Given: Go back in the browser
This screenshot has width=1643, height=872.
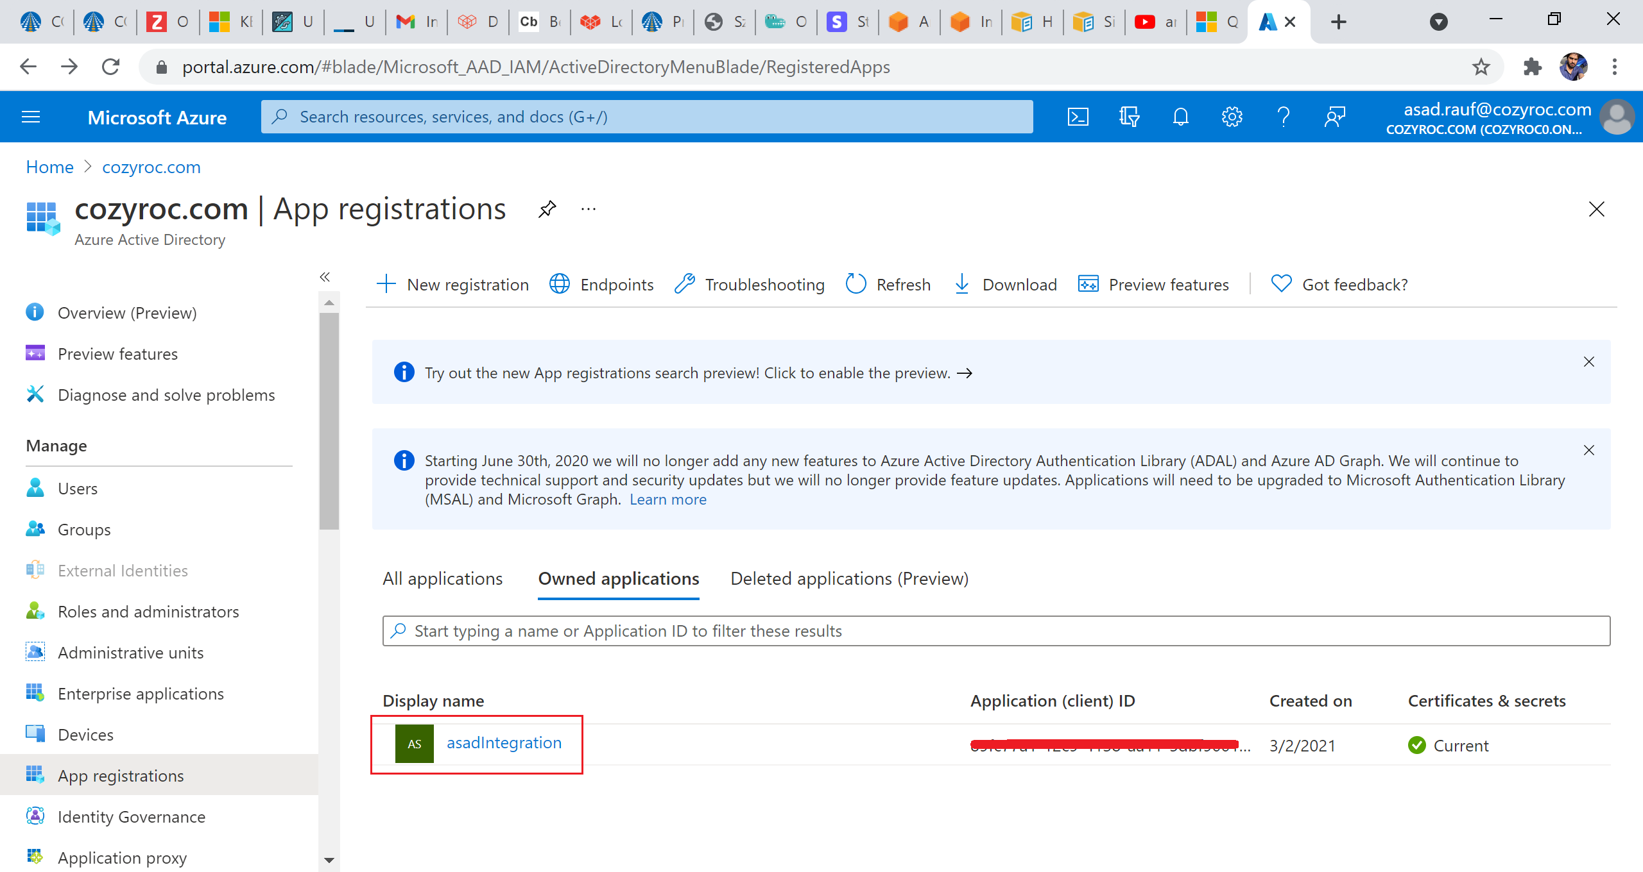Looking at the screenshot, I should tap(28, 67).
